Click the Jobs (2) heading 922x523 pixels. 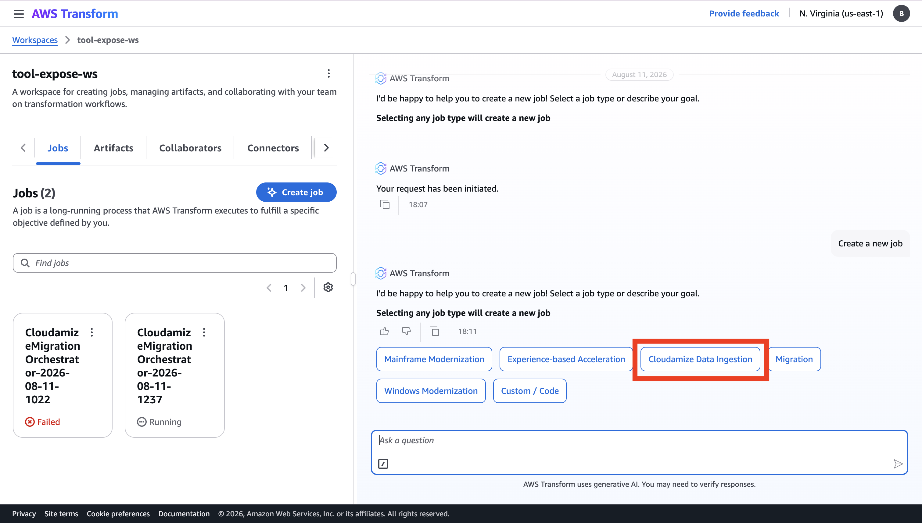tap(34, 193)
